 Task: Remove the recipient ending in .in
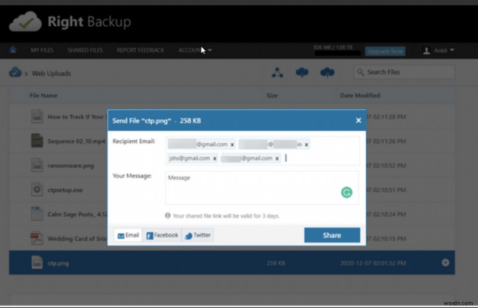[307, 144]
